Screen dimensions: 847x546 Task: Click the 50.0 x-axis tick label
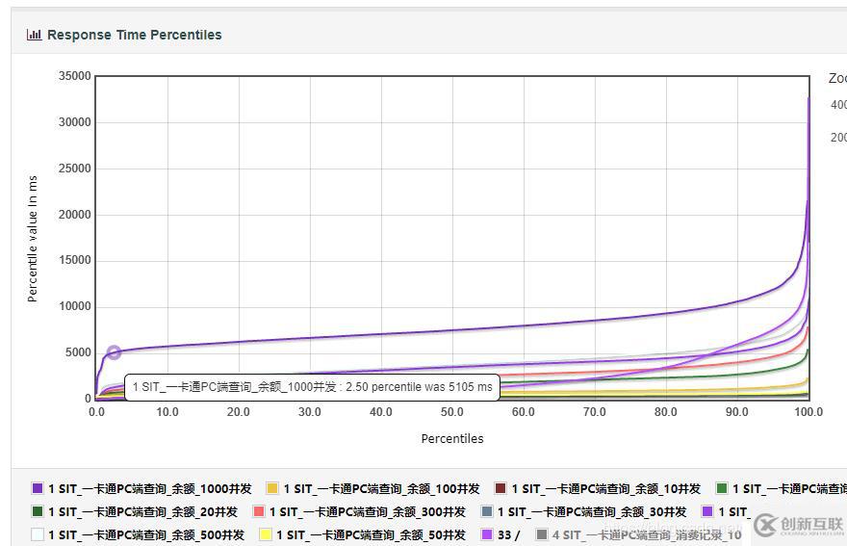coord(452,412)
